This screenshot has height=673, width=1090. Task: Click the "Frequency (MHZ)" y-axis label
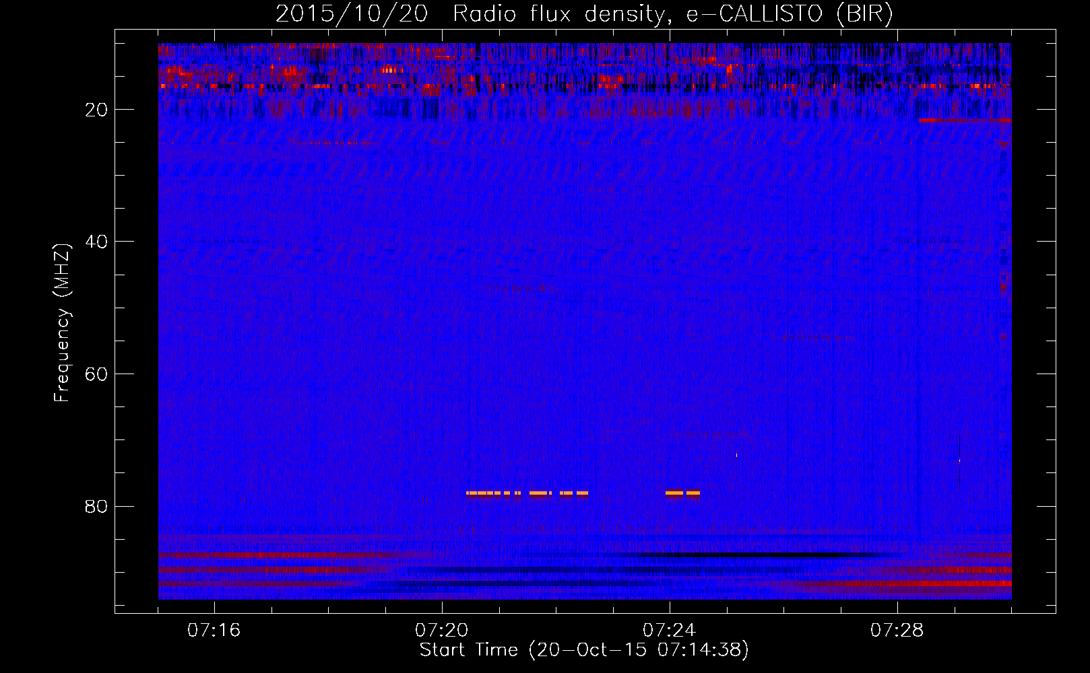[62, 323]
